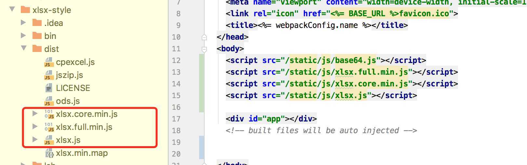The height and width of the screenshot is (165, 527).
Task: Open xlsx.min.map in the project tree
Action: [x=82, y=153]
